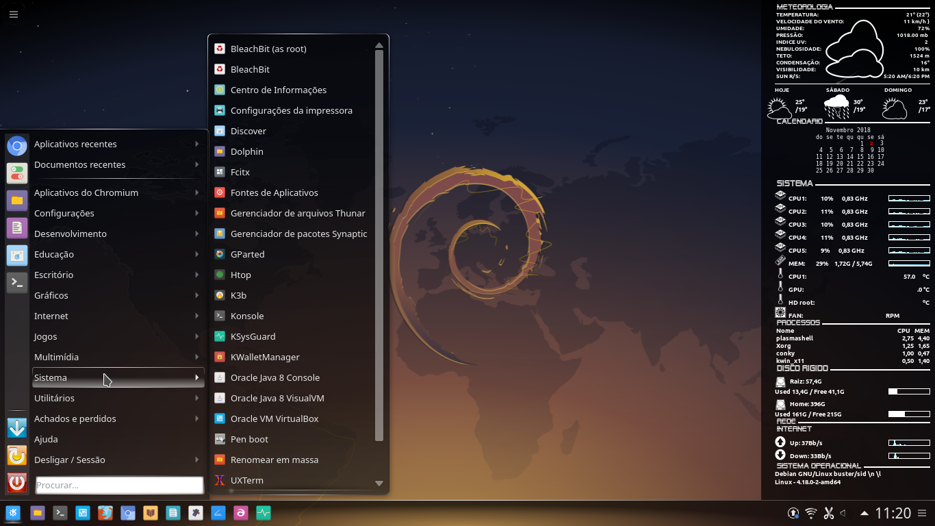935x526 pixels.
Task: Show hidden tray icons with the arrow
Action: click(864, 513)
